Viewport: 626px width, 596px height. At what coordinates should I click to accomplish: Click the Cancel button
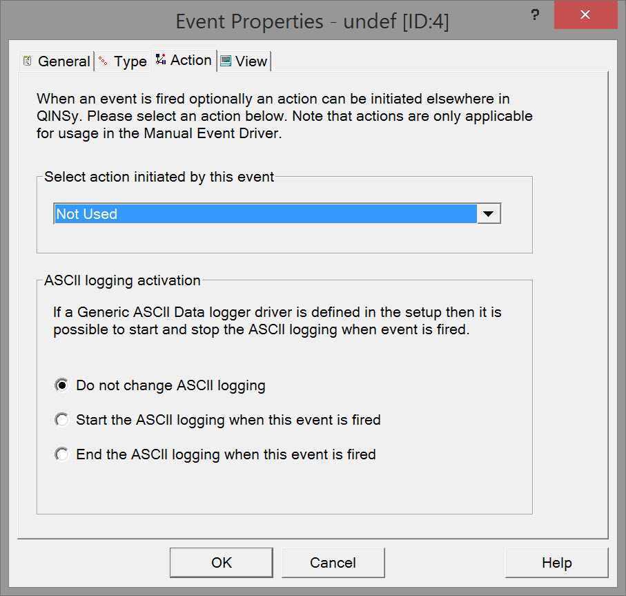[x=333, y=563]
